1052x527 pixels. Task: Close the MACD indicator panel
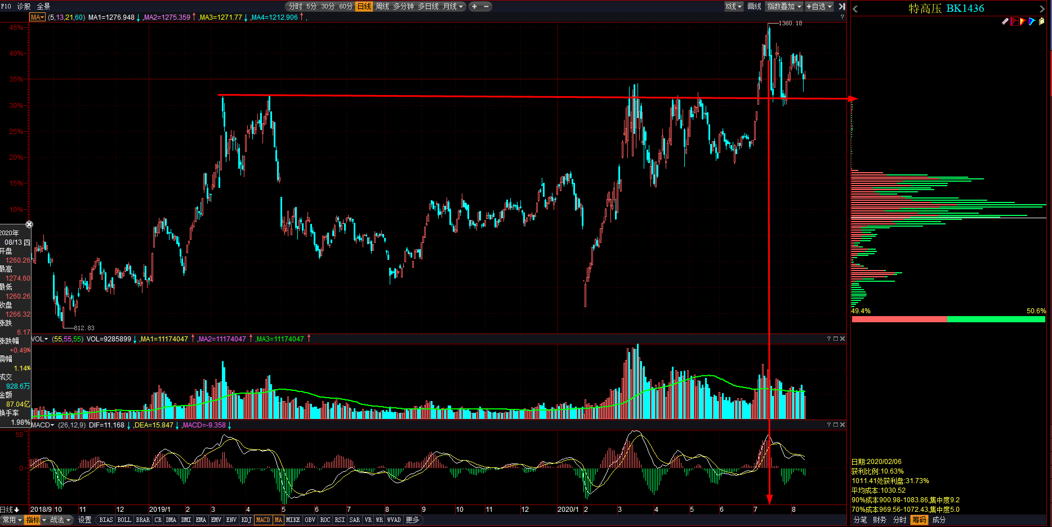tap(843, 425)
